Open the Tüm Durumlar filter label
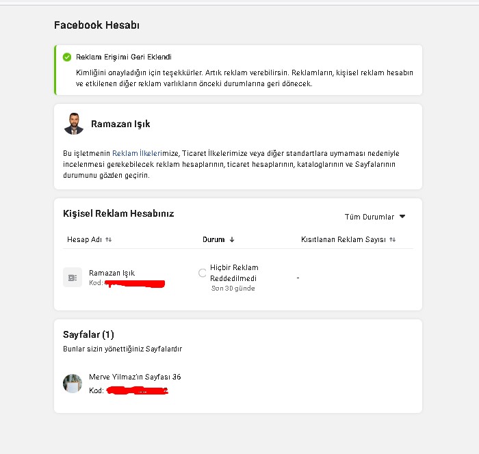Viewport: 479px width, 454px height. pos(370,217)
